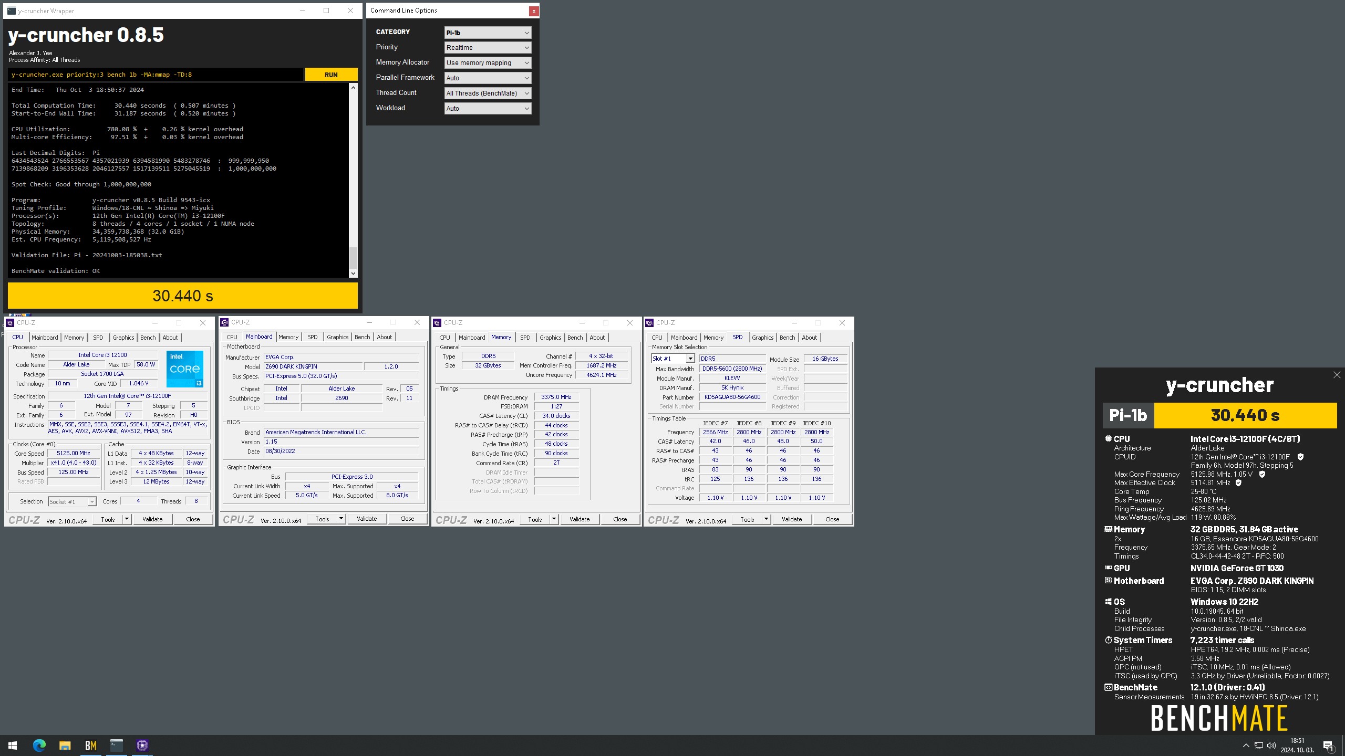The image size is (1345, 756).
Task: Click the y-cruncher command line field
Action: (x=156, y=75)
